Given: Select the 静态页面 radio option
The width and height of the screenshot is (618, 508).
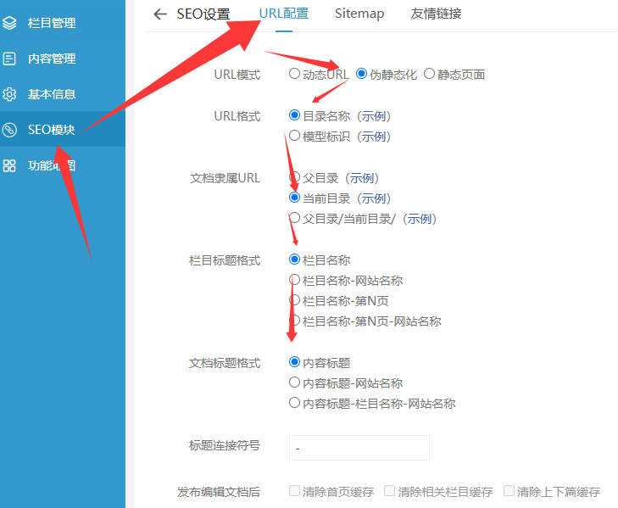Looking at the screenshot, I should pos(429,74).
